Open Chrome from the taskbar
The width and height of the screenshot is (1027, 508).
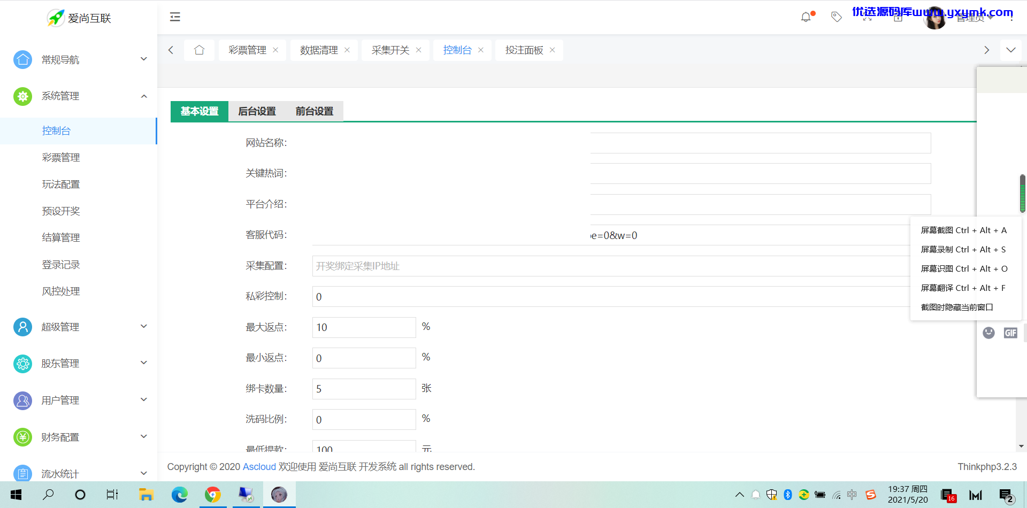tap(213, 495)
